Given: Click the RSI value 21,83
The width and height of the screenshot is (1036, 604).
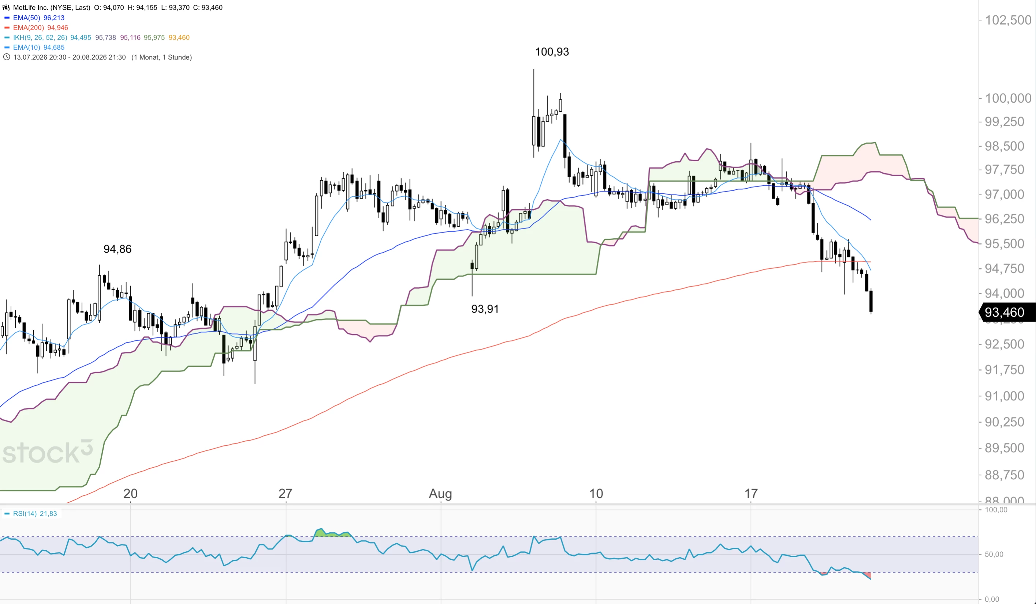Looking at the screenshot, I should [x=49, y=513].
